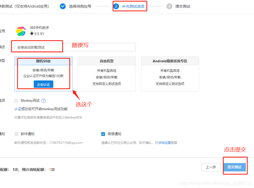Click the Android robot icon beside 9.0.91
This screenshot has width=254, height=188.
pos(32,34)
